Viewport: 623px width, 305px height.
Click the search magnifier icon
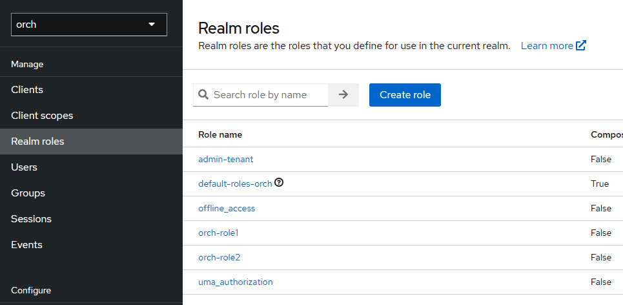click(203, 95)
